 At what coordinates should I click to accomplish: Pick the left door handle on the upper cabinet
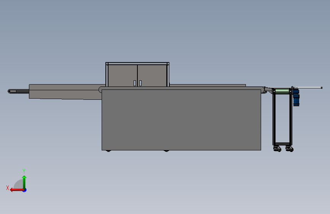point(135,83)
